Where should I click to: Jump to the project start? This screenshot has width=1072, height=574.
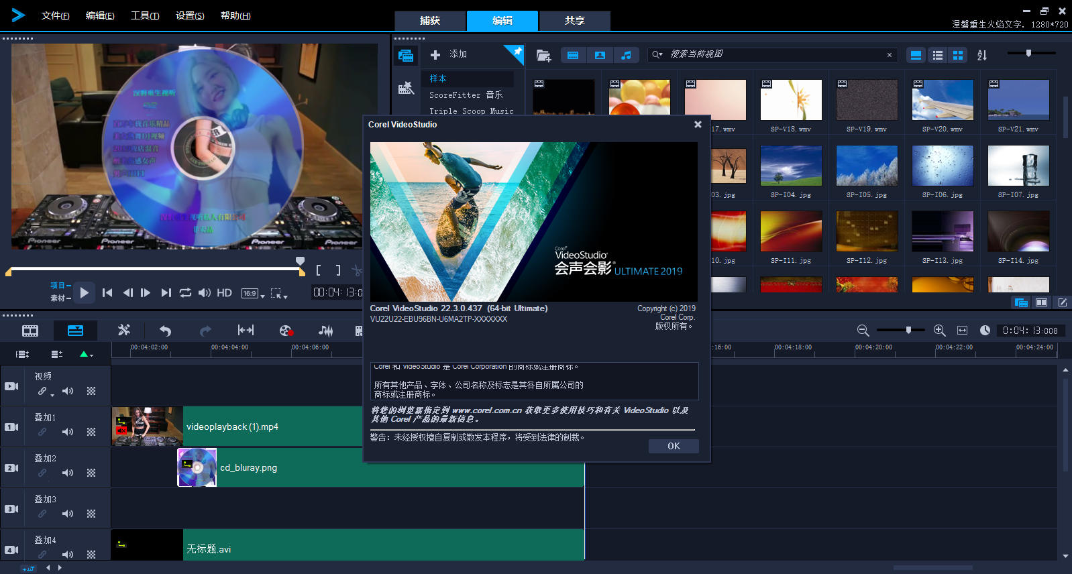(x=107, y=293)
